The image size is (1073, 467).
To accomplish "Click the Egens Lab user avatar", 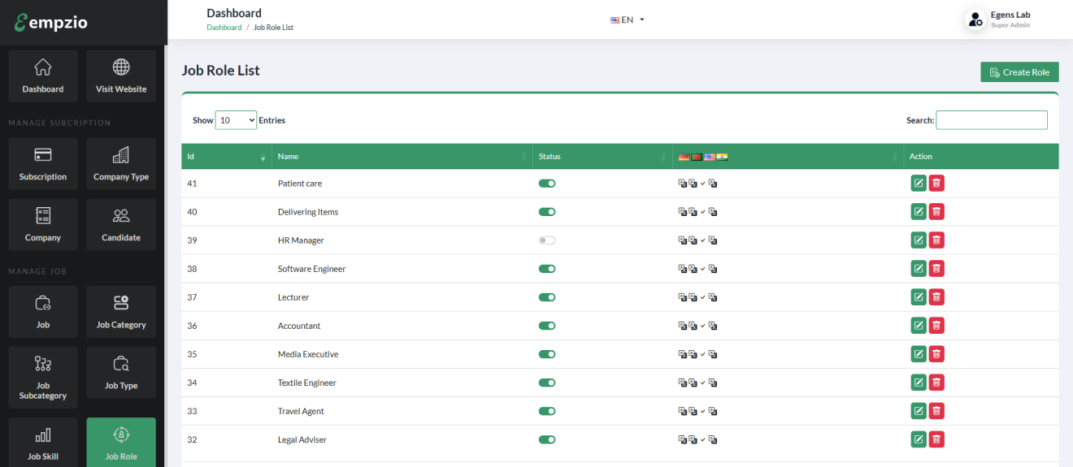I will (x=975, y=20).
